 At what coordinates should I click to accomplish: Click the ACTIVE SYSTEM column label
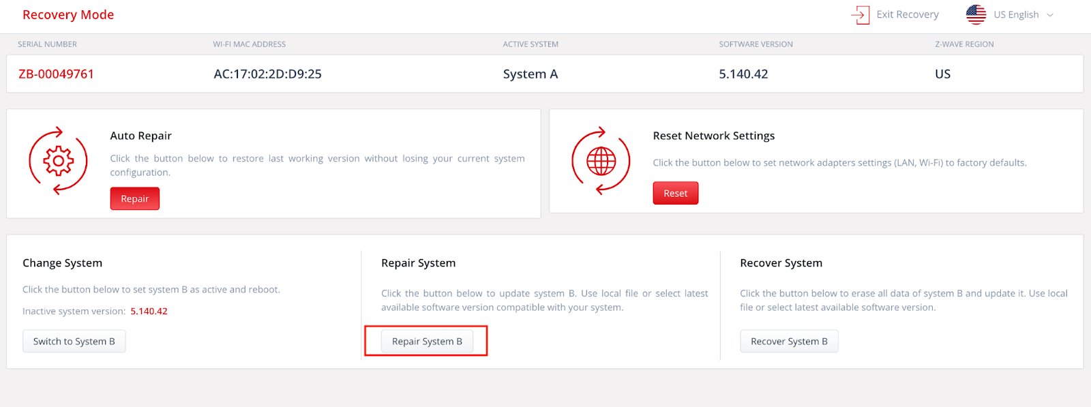coord(530,44)
